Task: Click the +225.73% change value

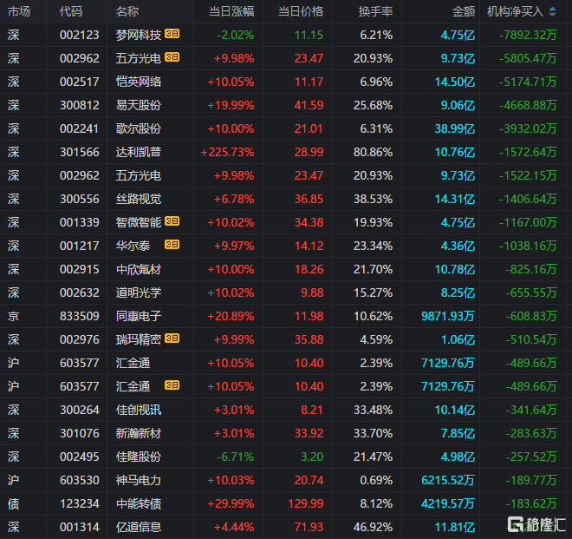Action: point(227,152)
